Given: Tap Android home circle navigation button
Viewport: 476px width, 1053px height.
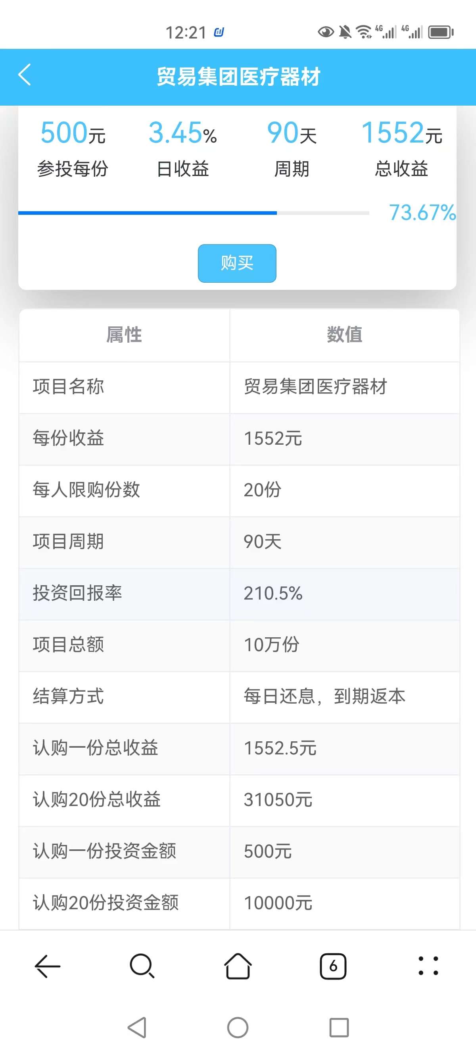Looking at the screenshot, I should click(x=238, y=1027).
